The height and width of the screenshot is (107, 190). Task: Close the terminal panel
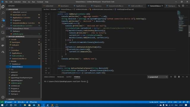pos(187,77)
